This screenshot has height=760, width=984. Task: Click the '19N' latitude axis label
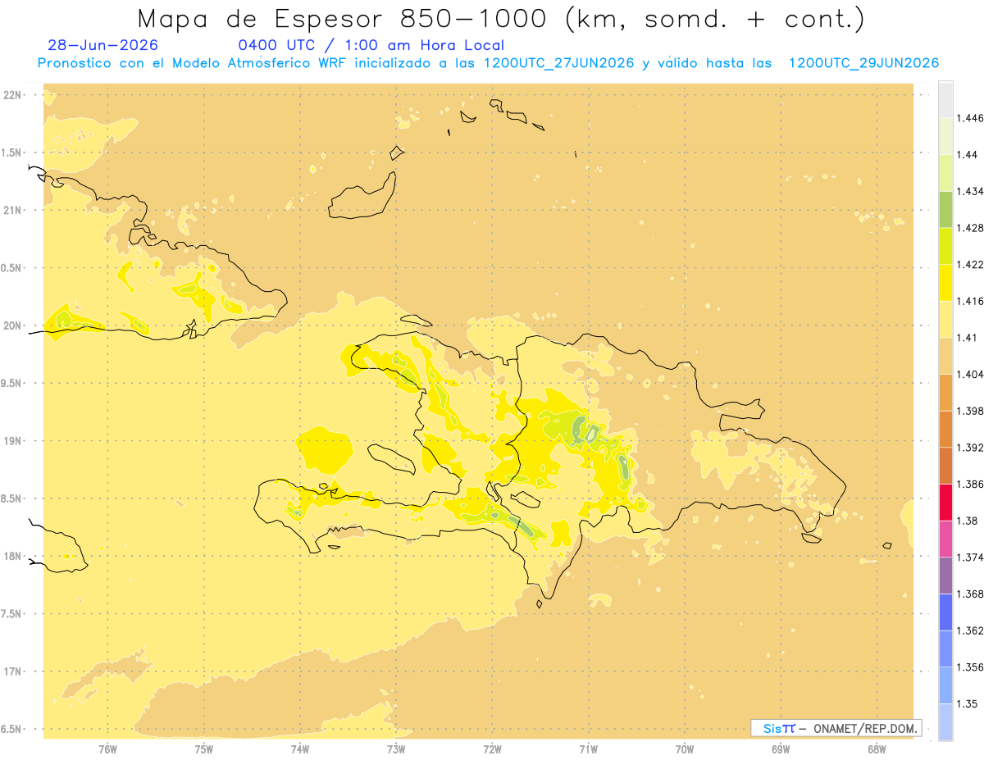[14, 441]
